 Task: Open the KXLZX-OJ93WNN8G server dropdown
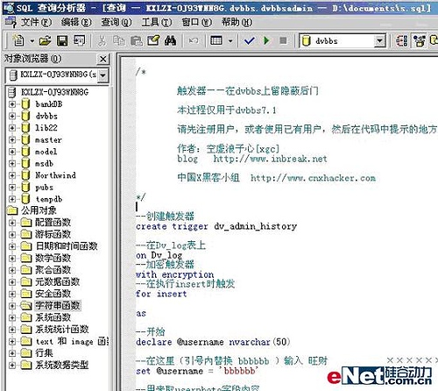(x=102, y=75)
